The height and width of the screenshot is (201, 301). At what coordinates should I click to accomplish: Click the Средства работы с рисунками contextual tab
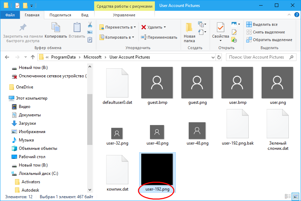125,6
